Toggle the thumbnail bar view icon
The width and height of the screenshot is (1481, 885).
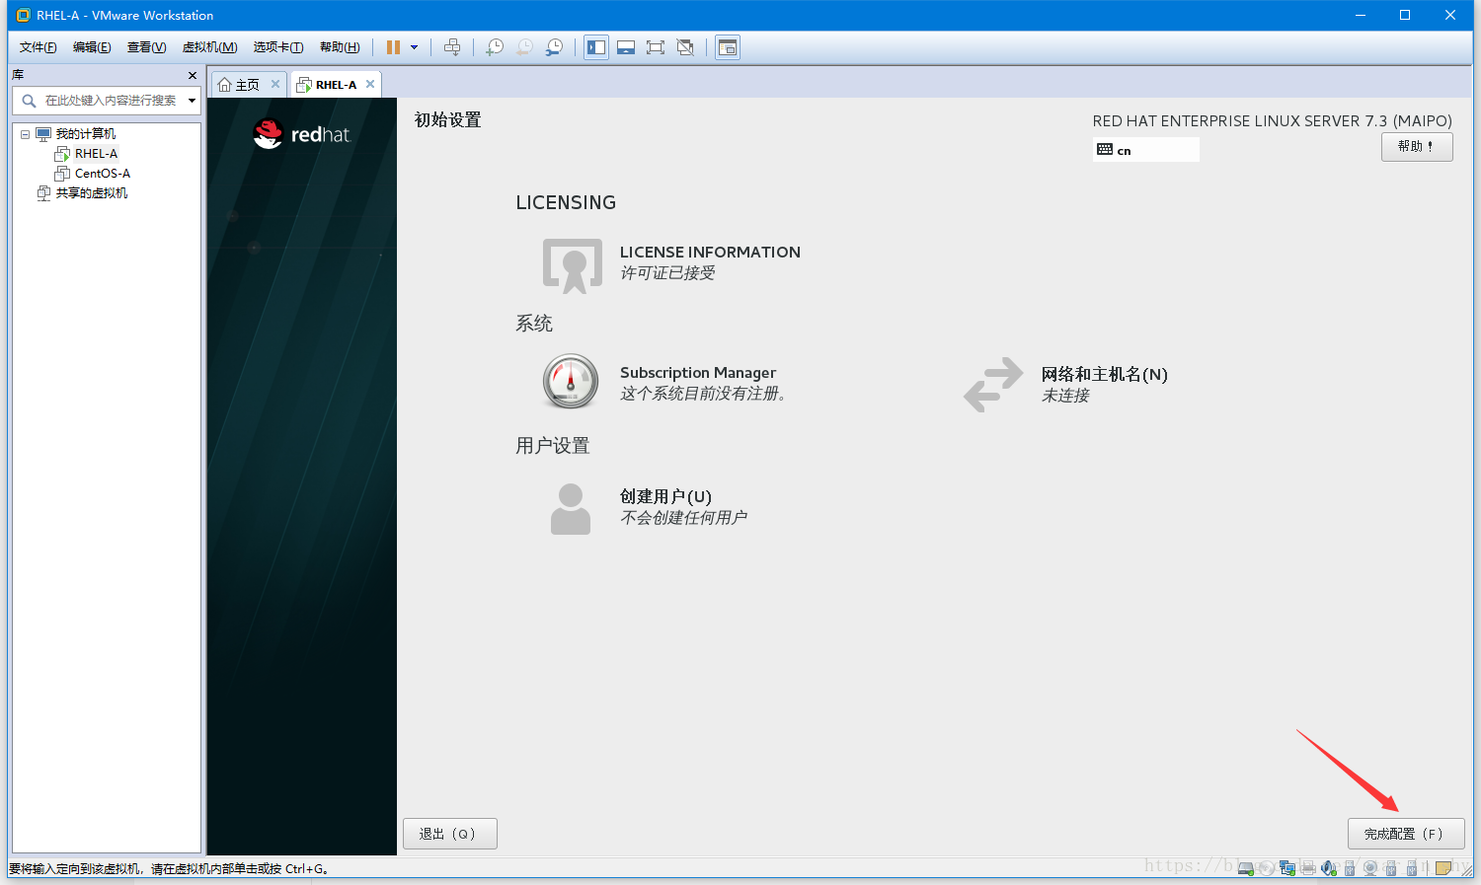626,47
